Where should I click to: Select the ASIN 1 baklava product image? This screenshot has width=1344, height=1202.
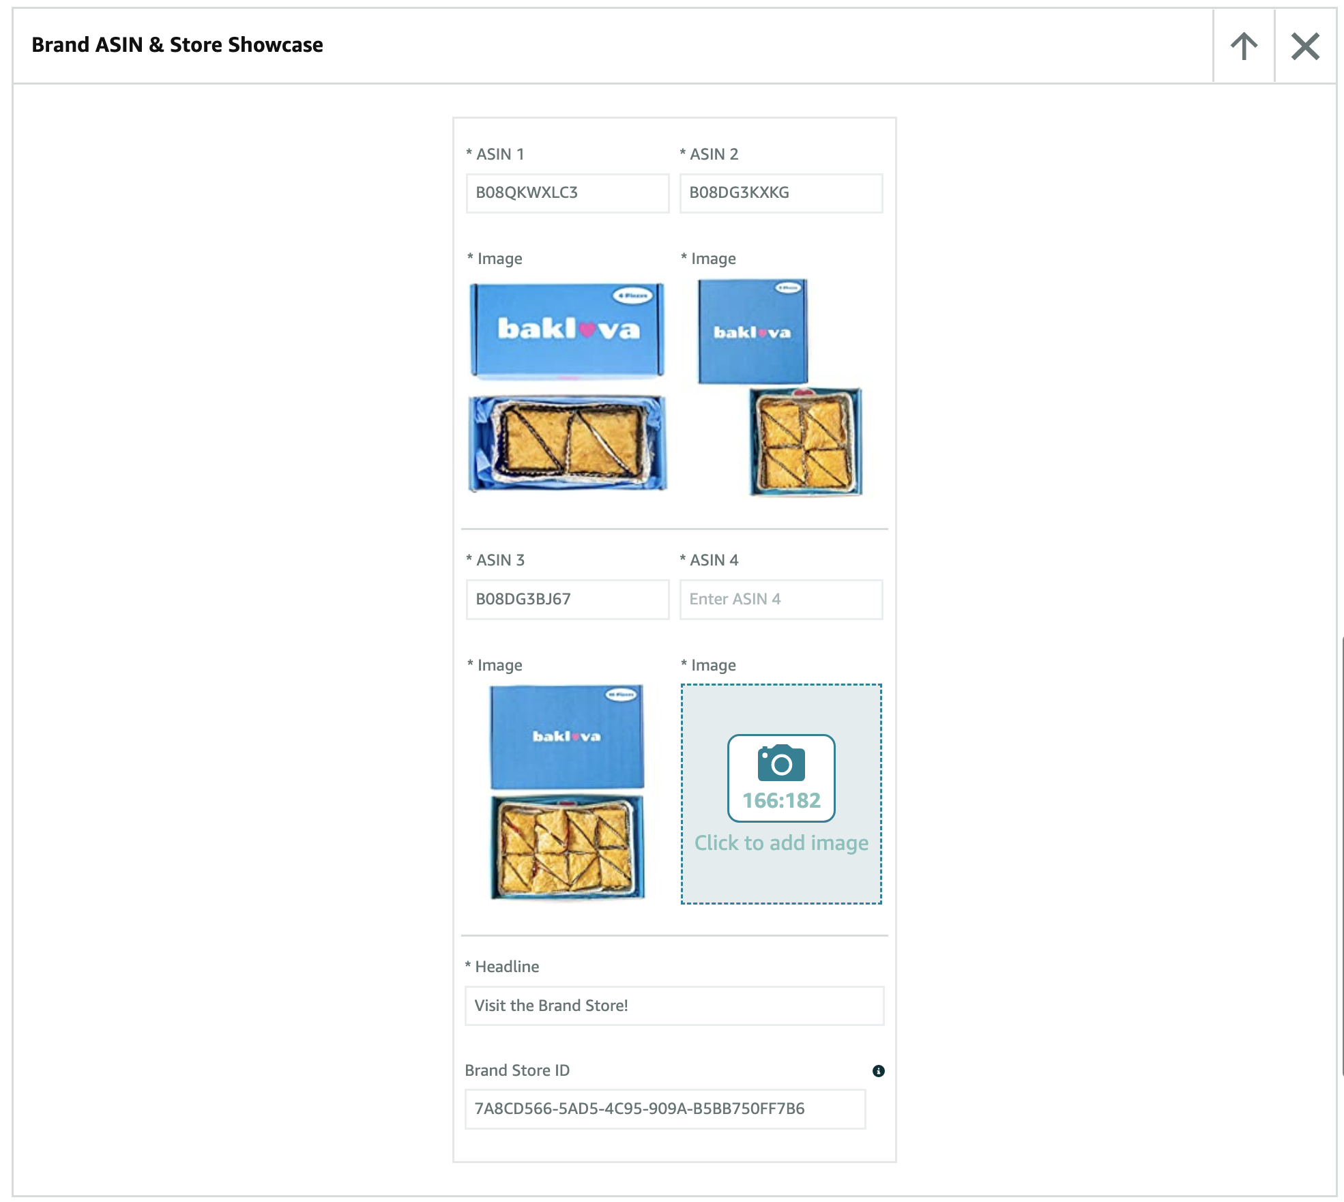click(x=567, y=386)
